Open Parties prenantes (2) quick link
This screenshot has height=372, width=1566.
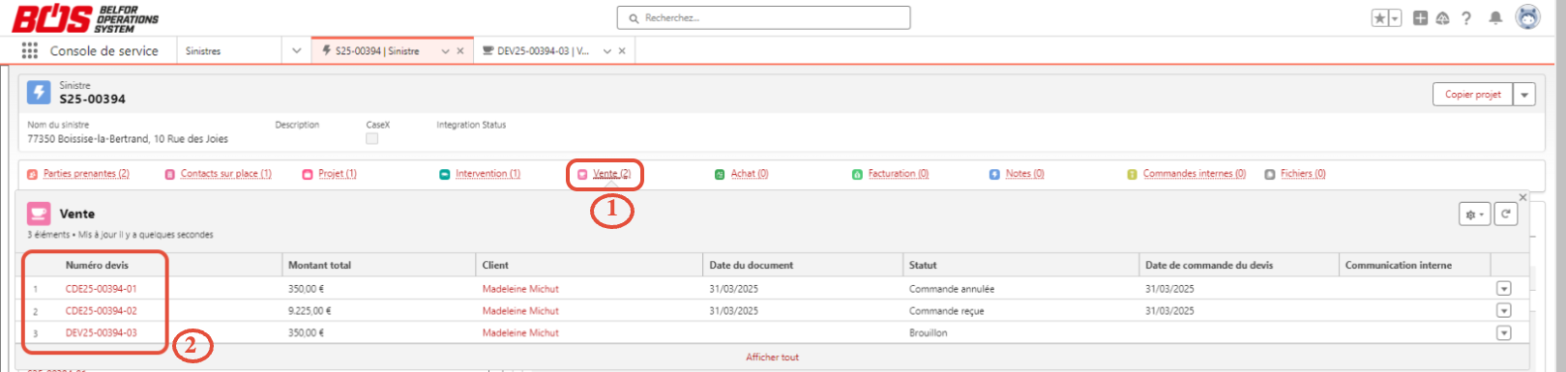[86, 174]
